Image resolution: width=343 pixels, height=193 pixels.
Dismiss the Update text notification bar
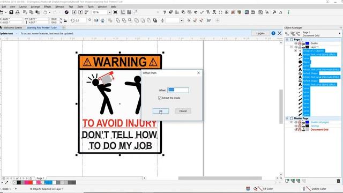(x=280, y=33)
